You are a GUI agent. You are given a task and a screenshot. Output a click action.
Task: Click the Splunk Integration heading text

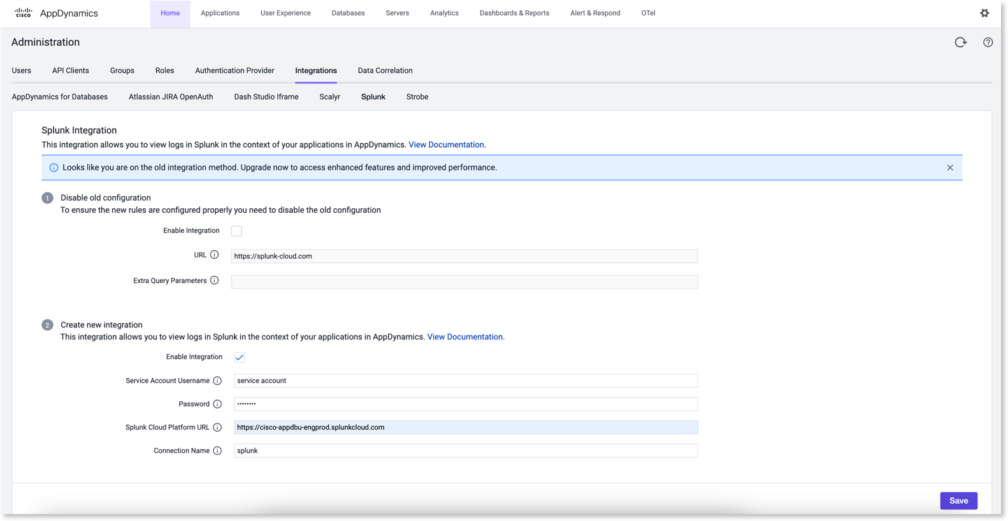tap(79, 130)
